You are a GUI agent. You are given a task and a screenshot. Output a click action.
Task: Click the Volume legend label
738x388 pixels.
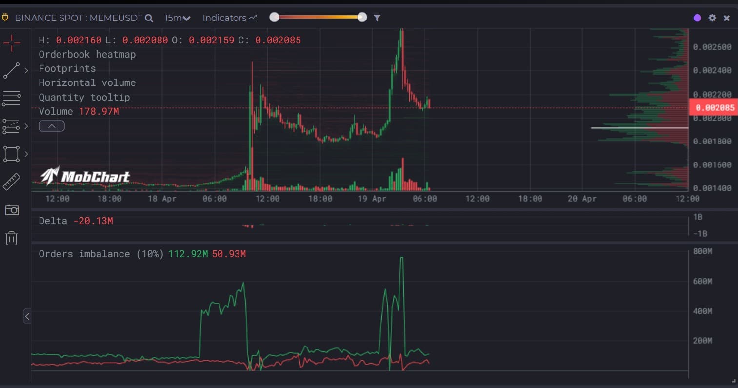click(x=56, y=111)
